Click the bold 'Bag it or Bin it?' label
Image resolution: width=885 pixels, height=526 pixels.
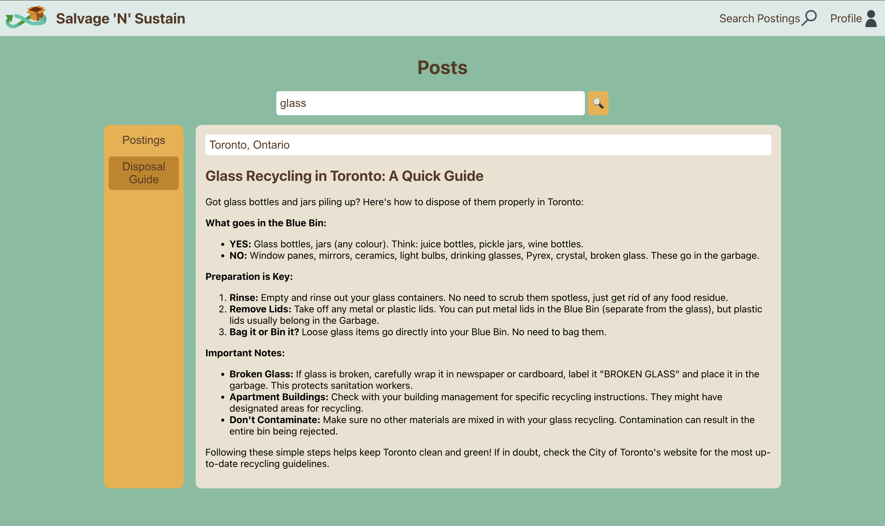pyautogui.click(x=264, y=332)
